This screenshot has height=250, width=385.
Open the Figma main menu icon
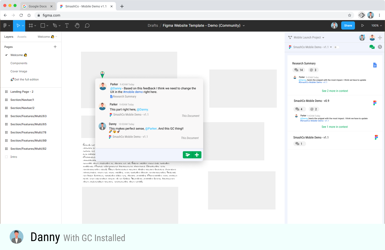click(x=5, y=25)
